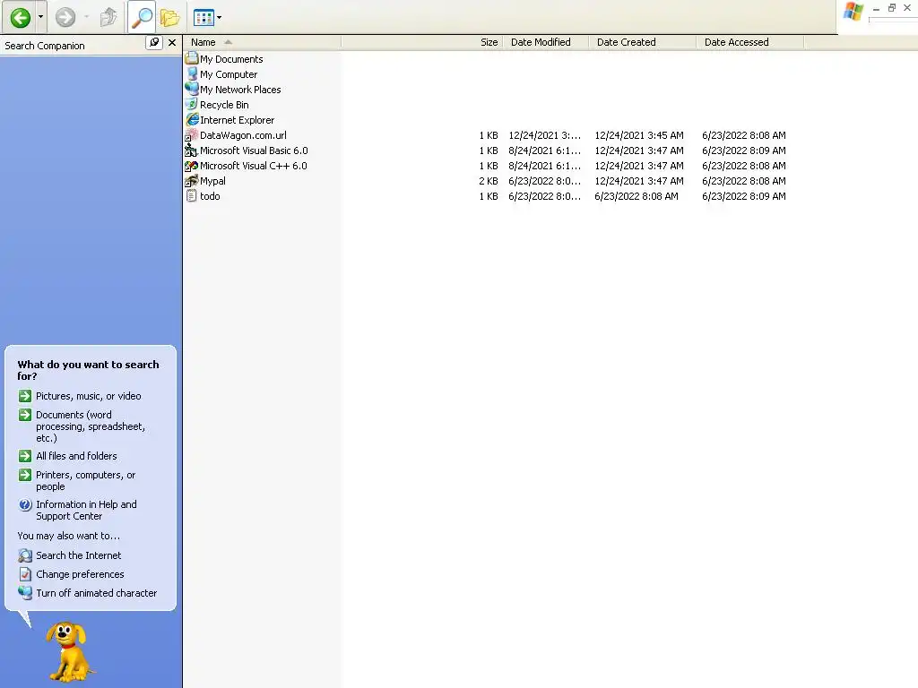Open the Back history dropdown arrow
918x688 pixels.
[40, 18]
